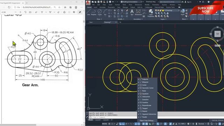Click the Rotate tool in Modify panel
The width and height of the screenshot is (224, 126).
pyautogui.click(x=118, y=10)
